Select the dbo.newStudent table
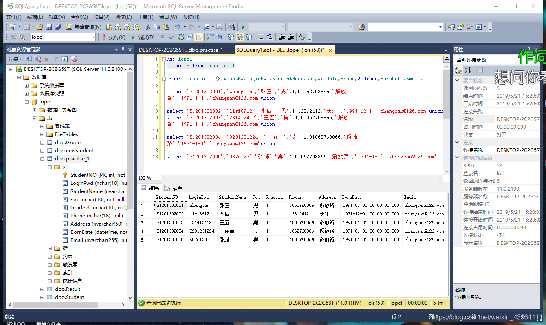Screen dimensions: 546x325 click(74, 151)
